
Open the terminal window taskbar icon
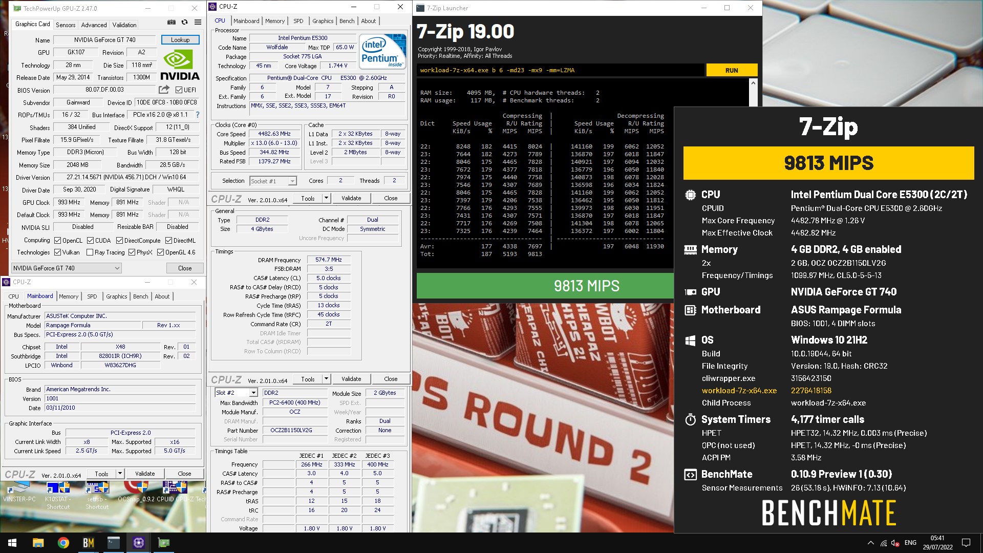tap(113, 543)
